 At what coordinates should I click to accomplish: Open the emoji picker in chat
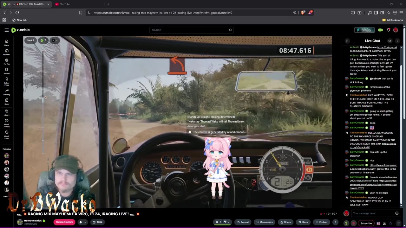[397, 213]
